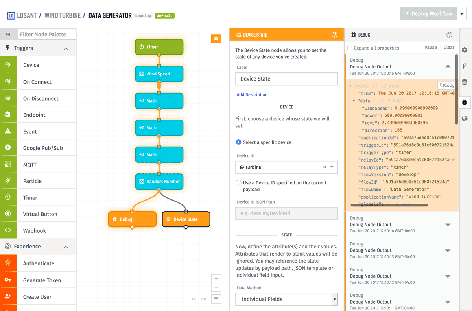
Task: Choose Use a Device ID on payload radio
Action: click(238, 182)
